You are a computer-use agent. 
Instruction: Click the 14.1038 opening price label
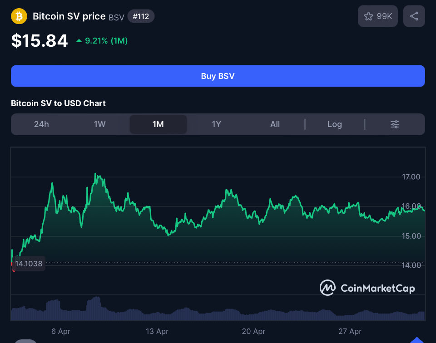pyautogui.click(x=29, y=263)
